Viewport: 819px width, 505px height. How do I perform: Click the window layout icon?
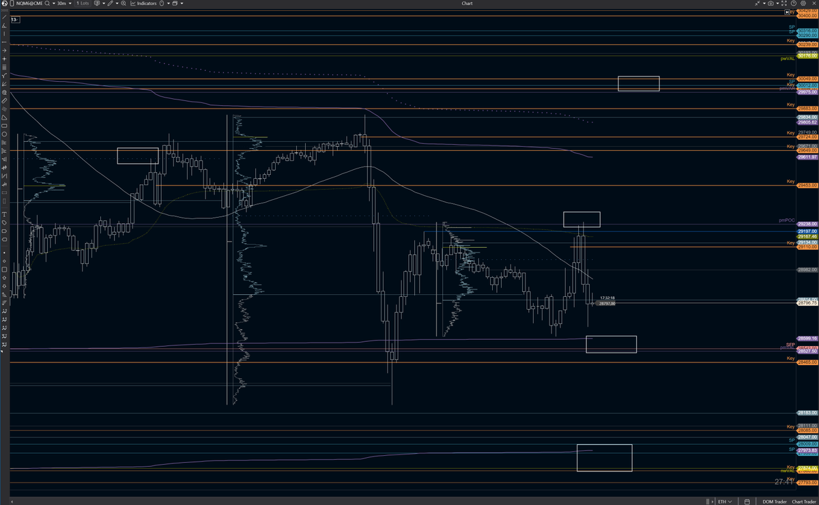(175, 3)
